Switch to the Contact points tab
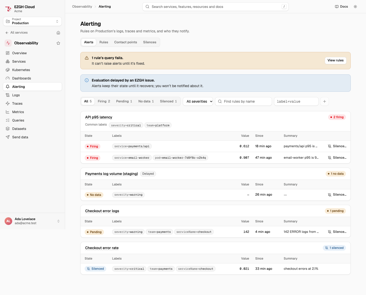This screenshot has width=366, height=295. coord(126,42)
